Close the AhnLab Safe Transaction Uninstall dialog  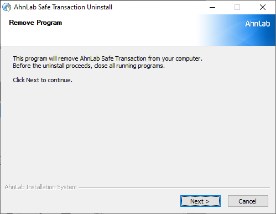click(263, 7)
